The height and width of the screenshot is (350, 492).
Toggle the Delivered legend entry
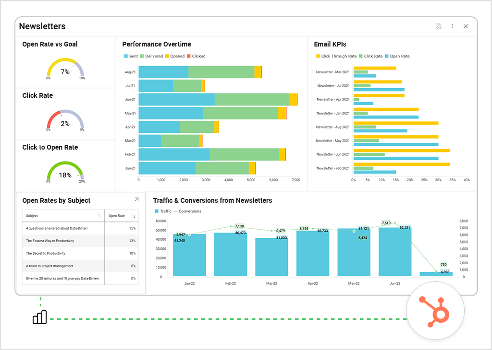point(151,56)
